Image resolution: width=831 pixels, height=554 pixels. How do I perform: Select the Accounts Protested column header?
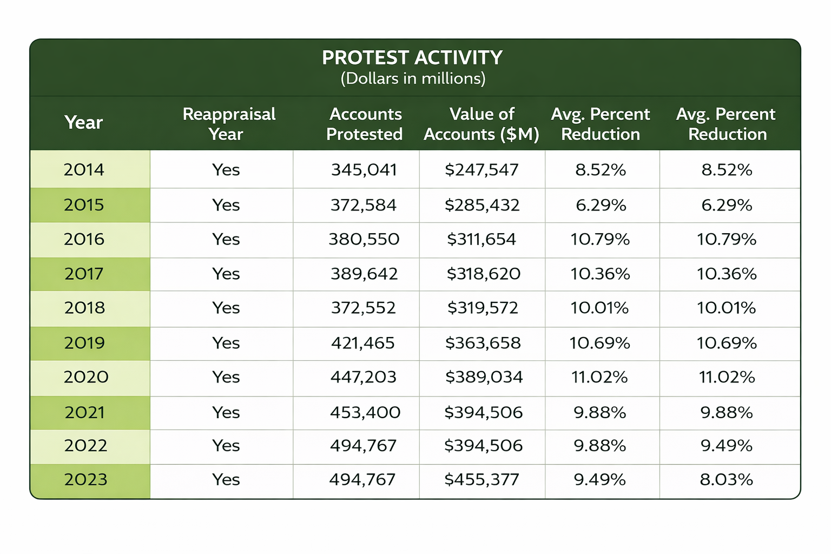point(365,124)
